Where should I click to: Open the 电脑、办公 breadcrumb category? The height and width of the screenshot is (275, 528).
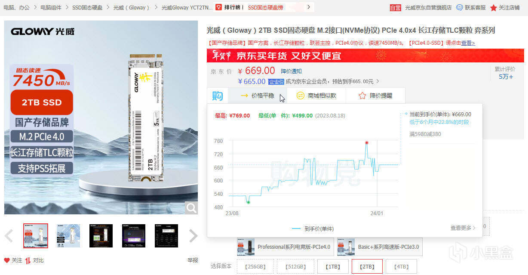point(17,7)
